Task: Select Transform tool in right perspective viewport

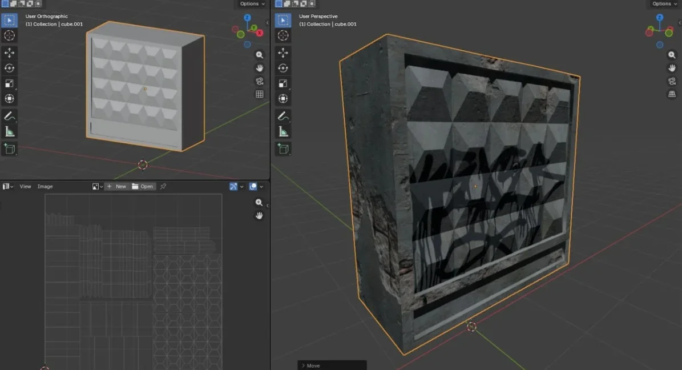Action: [283, 99]
